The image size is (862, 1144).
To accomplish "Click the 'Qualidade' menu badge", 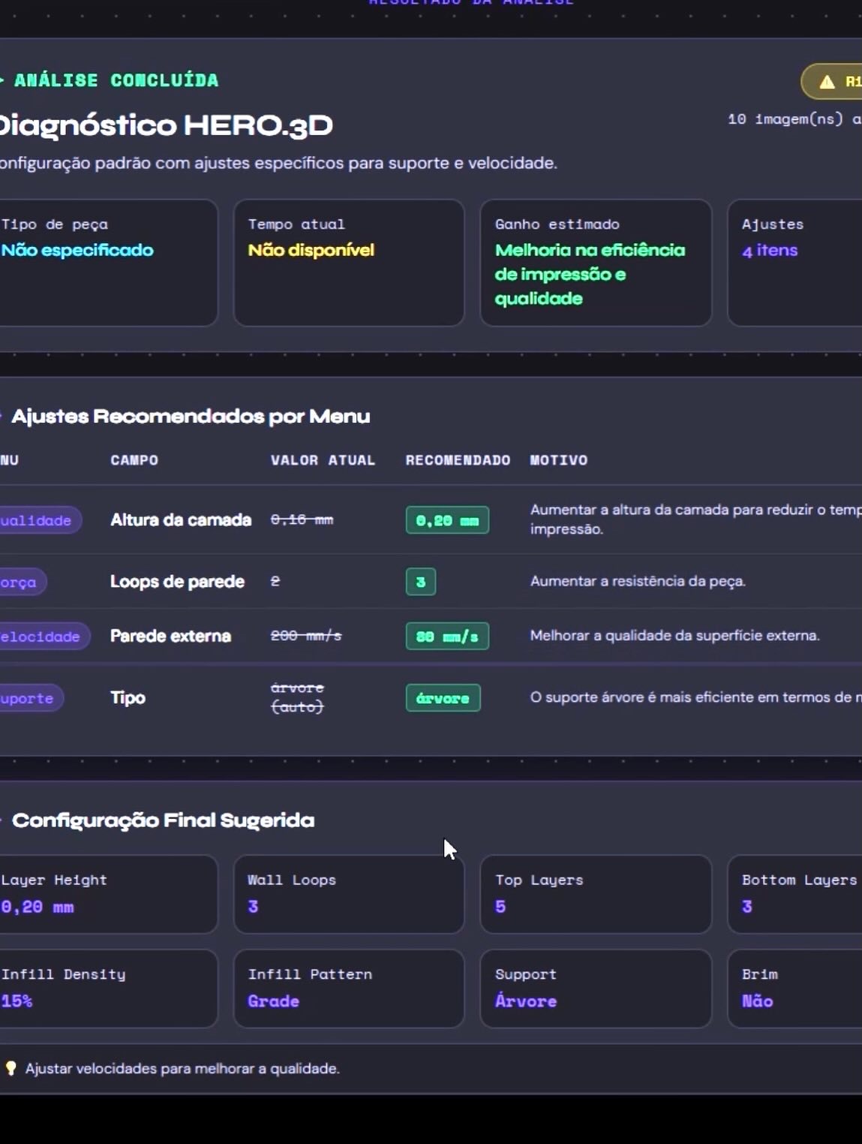I will (40, 520).
